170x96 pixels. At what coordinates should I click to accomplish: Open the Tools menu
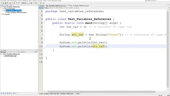coord(49,1)
